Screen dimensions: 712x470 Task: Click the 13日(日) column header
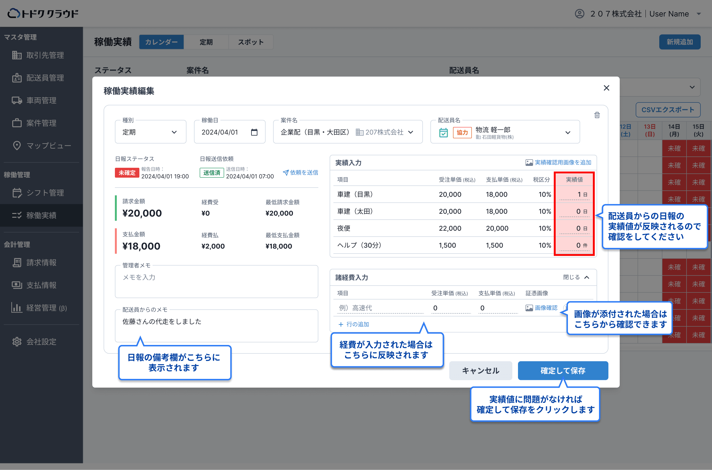click(650, 130)
